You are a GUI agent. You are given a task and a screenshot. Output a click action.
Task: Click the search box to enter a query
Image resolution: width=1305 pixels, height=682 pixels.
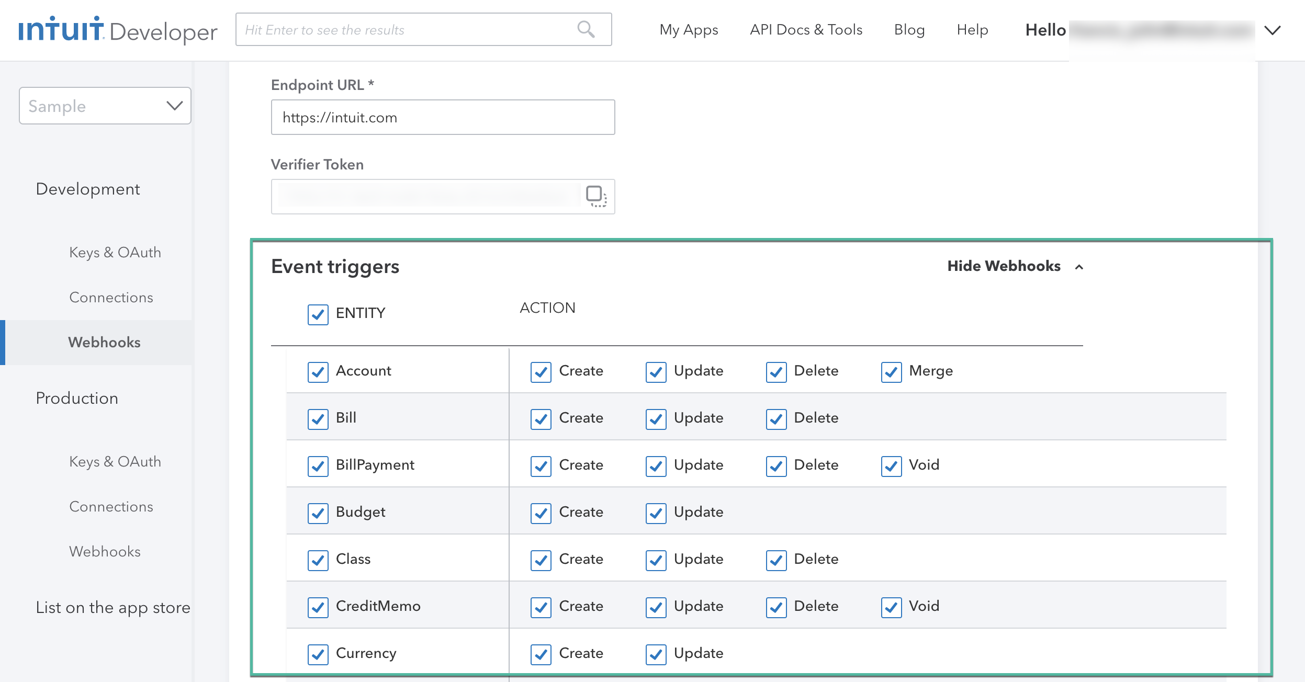pos(408,30)
